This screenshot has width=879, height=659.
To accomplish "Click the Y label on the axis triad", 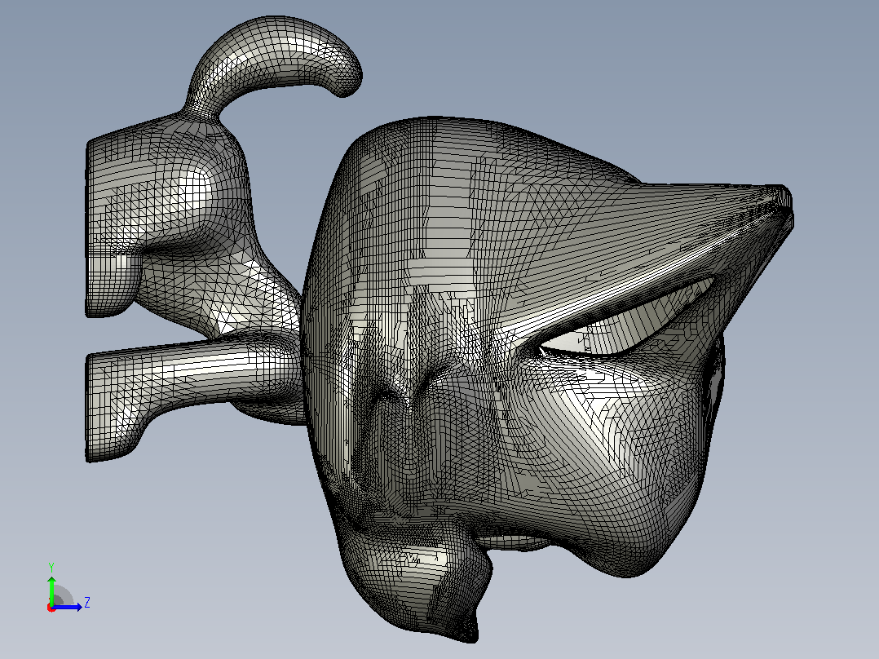I will tap(51, 567).
